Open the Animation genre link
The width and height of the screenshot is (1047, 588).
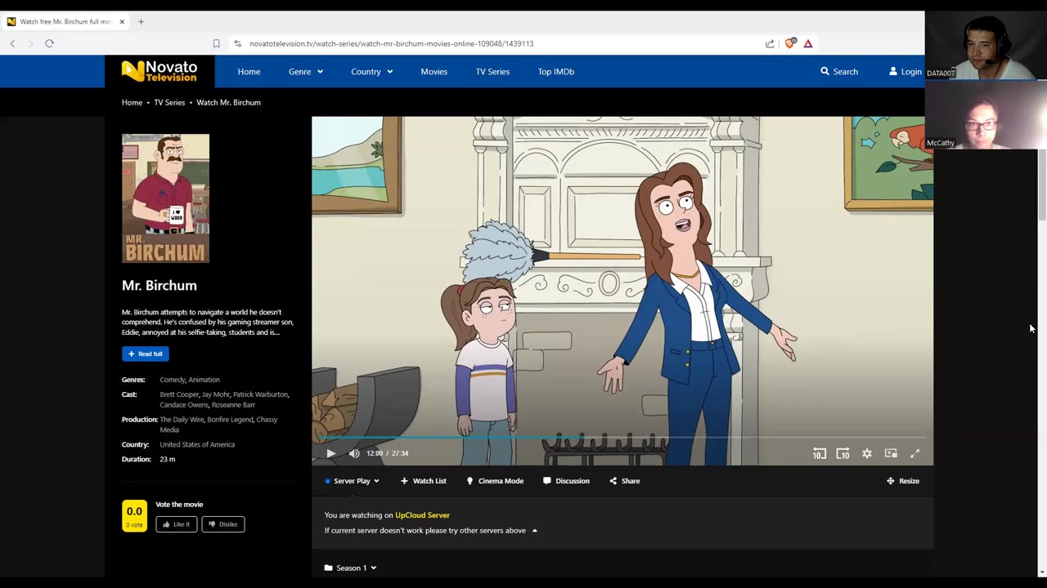[204, 380]
